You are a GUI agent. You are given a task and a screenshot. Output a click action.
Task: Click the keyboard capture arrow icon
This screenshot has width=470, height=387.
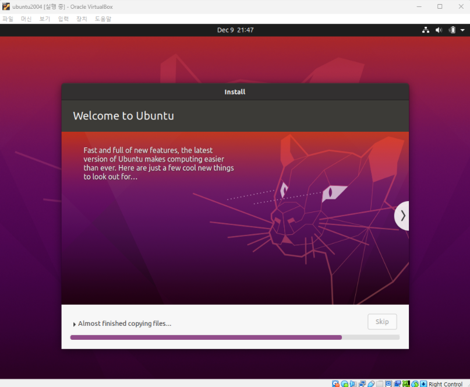[x=423, y=384]
